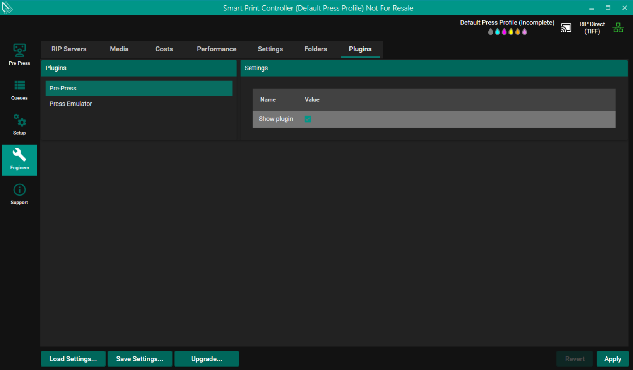This screenshot has height=370, width=633.
Task: Switch to the Costs tab
Action: 164,49
